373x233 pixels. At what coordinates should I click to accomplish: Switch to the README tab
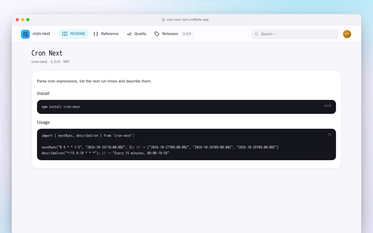(74, 34)
